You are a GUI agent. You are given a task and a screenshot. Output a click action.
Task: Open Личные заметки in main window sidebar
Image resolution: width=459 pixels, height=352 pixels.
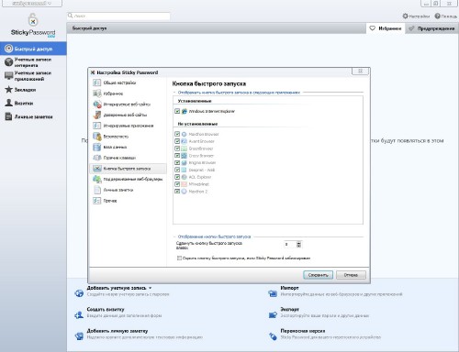coord(29,116)
